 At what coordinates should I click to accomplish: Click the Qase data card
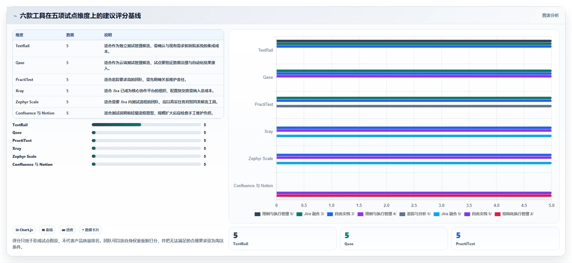click(x=394, y=238)
